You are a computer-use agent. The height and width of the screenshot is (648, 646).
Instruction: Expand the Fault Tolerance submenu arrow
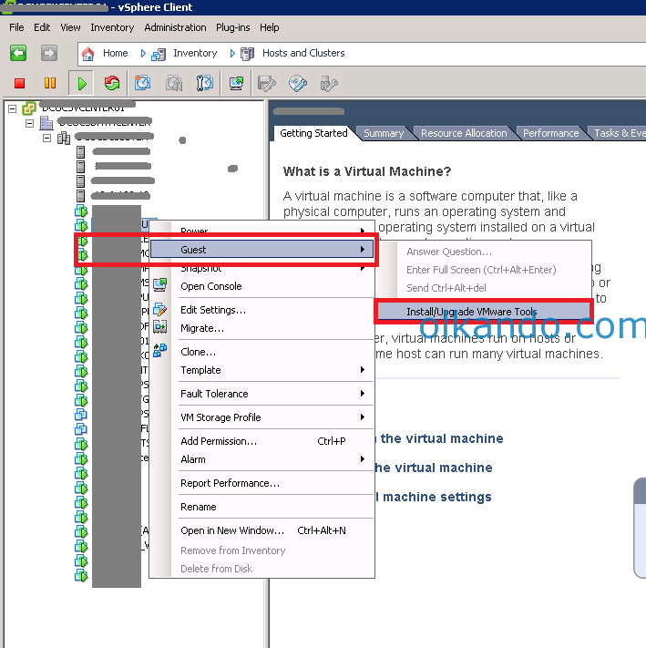coord(363,393)
